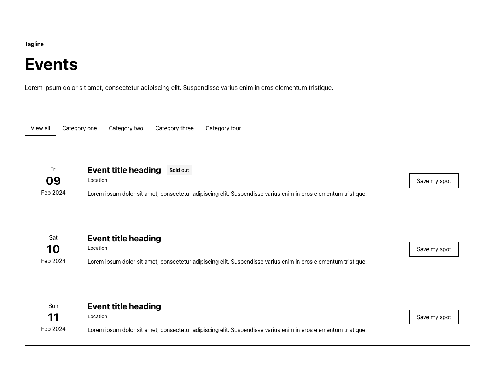Click Location under the Sun 11 event
The width and height of the screenshot is (495, 385).
97,316
